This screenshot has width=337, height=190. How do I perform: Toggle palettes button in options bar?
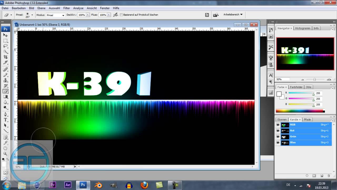click(207, 15)
